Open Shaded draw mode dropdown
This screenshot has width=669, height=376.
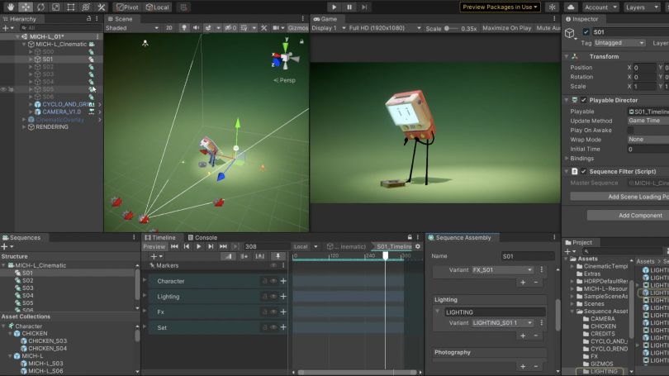click(x=132, y=28)
